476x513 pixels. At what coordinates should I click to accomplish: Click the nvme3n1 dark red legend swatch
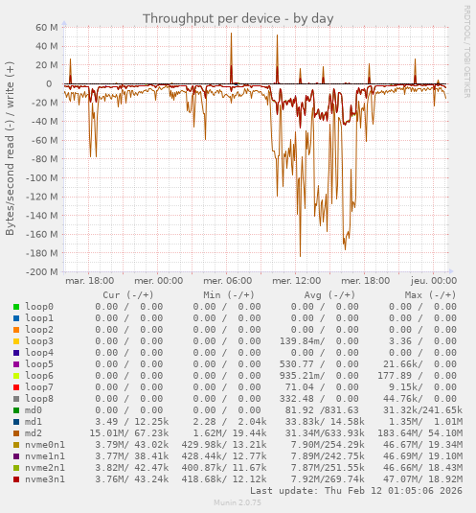tap(16, 479)
